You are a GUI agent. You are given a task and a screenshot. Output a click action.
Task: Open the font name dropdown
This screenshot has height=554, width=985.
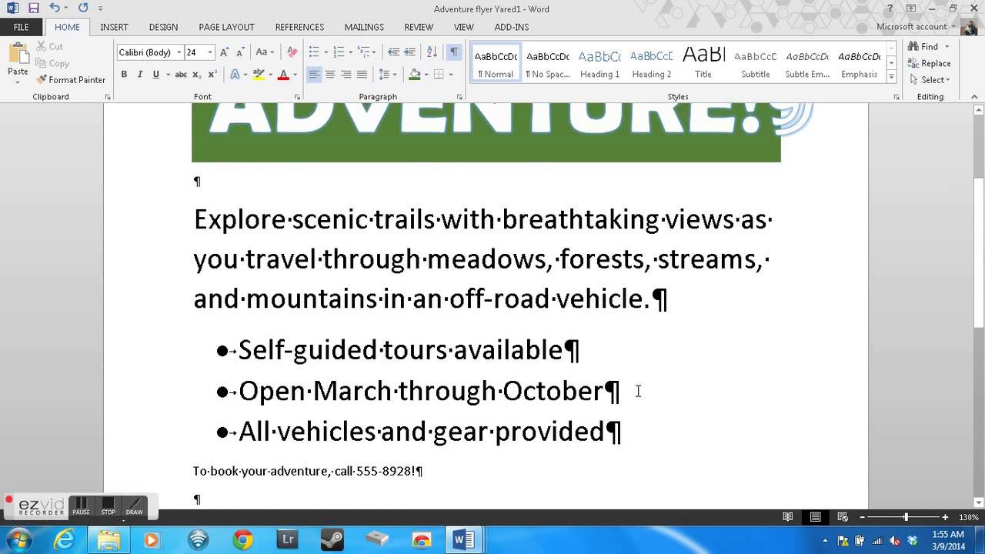(179, 52)
